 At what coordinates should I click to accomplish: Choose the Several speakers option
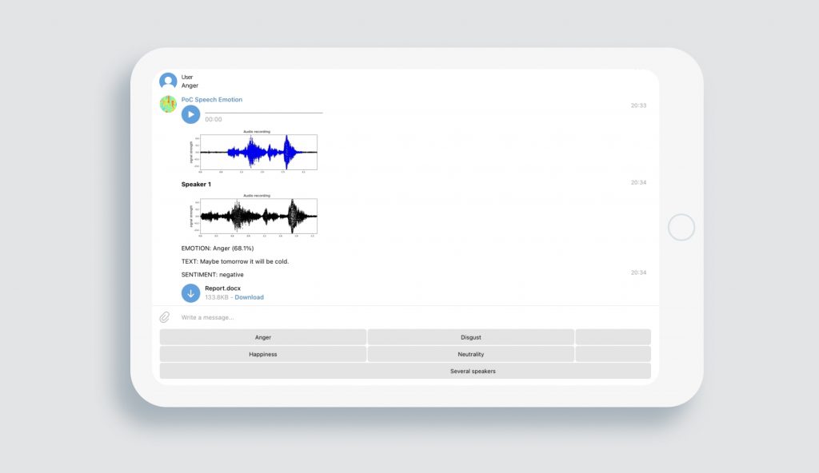(471, 371)
